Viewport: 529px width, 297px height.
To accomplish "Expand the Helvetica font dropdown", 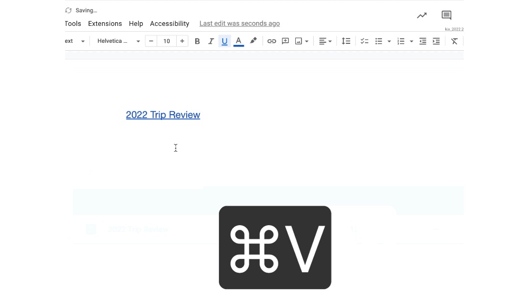I will click(x=138, y=41).
